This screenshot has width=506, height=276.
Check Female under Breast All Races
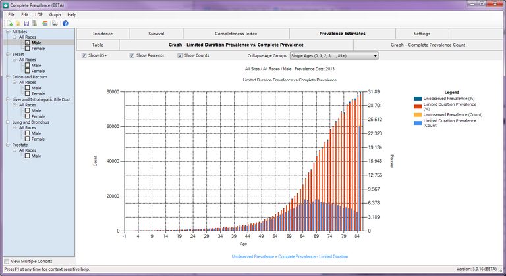28,71
